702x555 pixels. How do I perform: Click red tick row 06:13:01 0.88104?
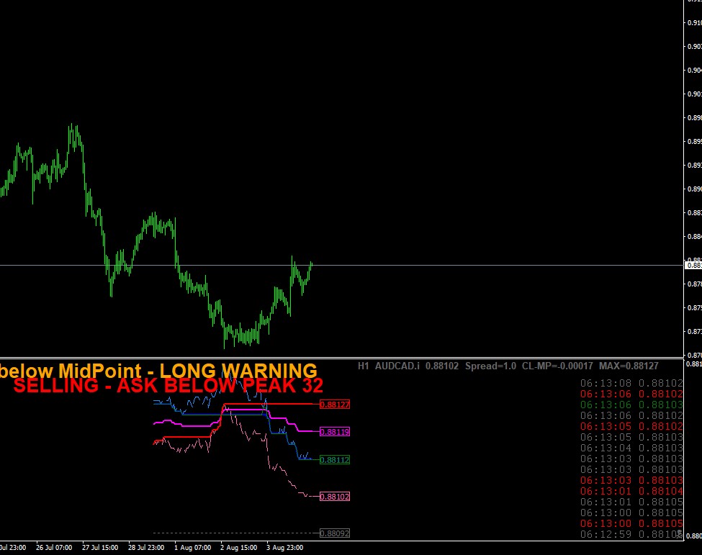[631, 491]
